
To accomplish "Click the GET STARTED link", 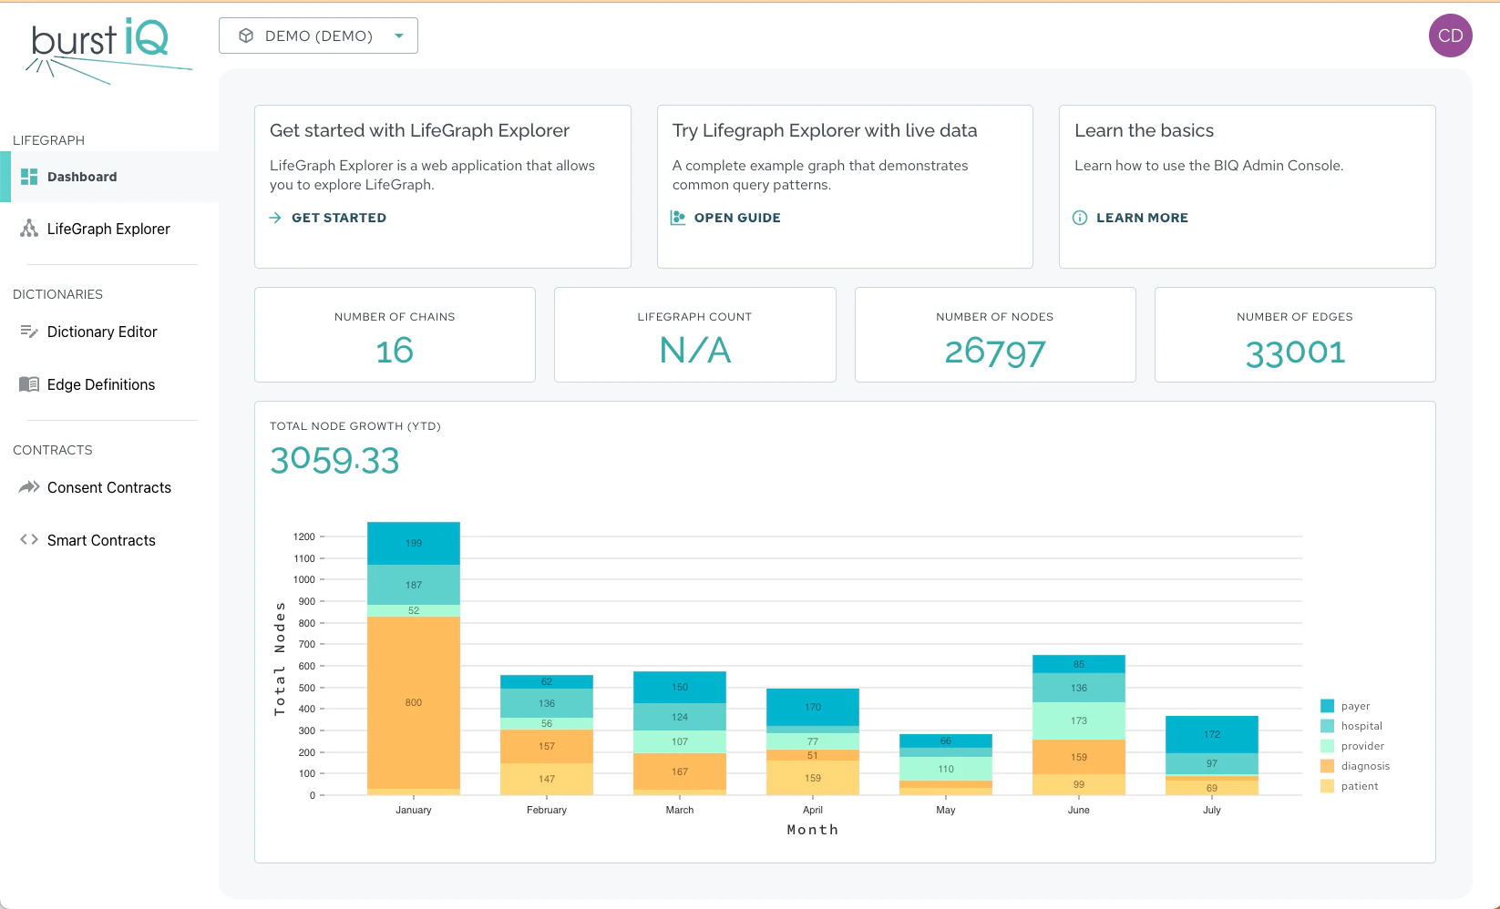I will [338, 218].
